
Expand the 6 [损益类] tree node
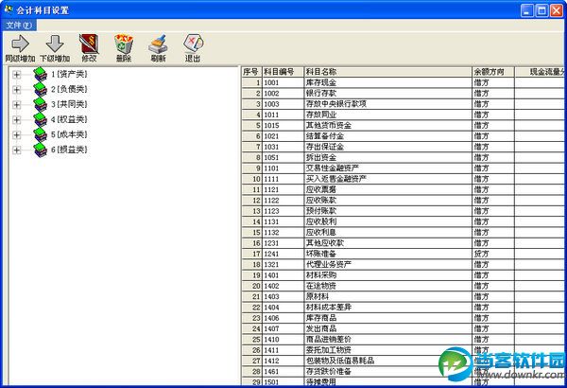coord(17,150)
